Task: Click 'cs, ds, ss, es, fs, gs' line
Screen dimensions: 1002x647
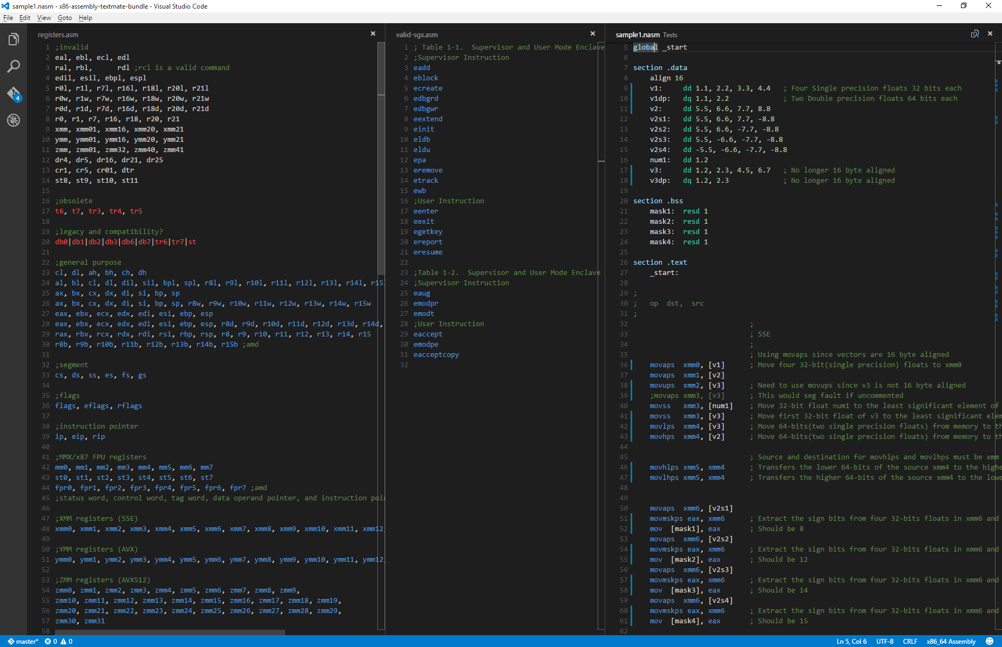Action: pos(101,375)
